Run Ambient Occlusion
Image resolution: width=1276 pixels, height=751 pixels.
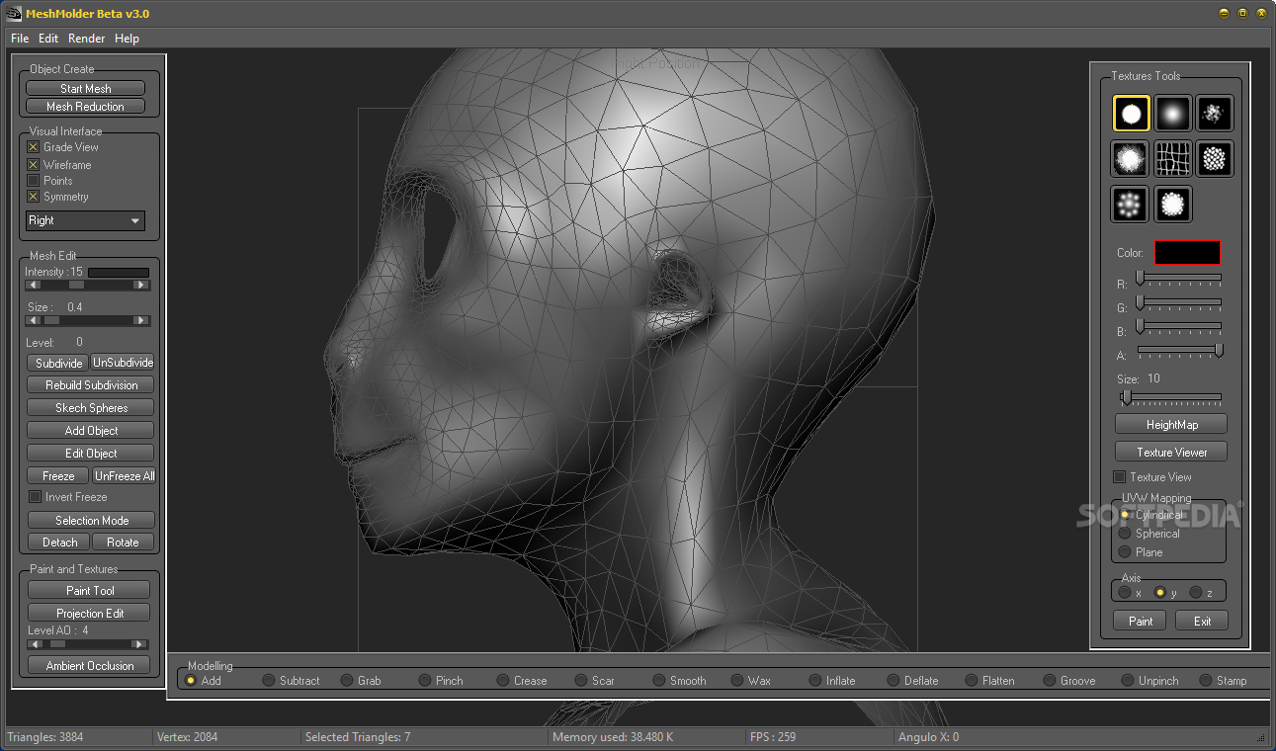(x=89, y=666)
